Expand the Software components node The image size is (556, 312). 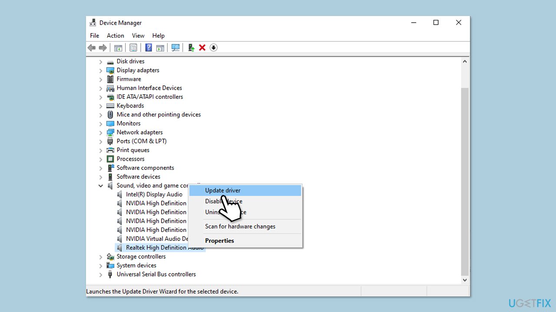tap(101, 168)
